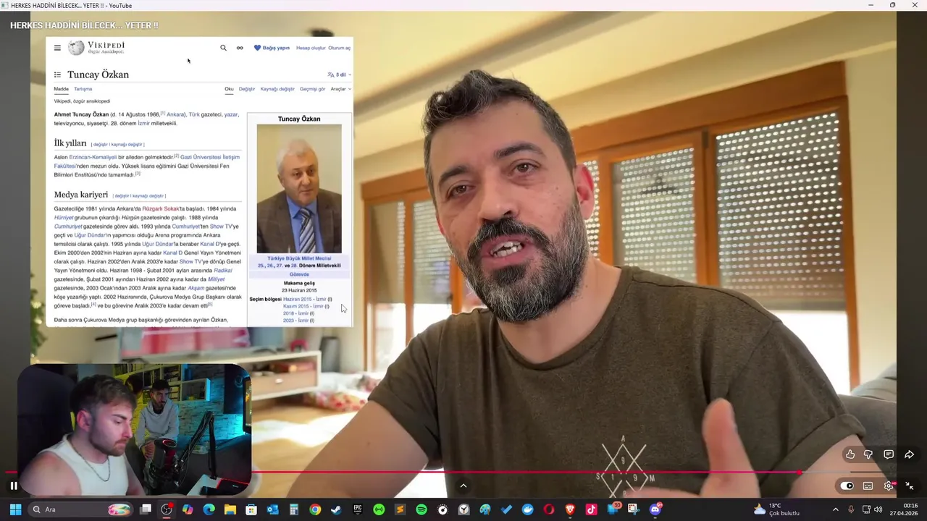The height and width of the screenshot is (521, 927).
Task: Open Steam from the taskbar
Action: [336, 509]
